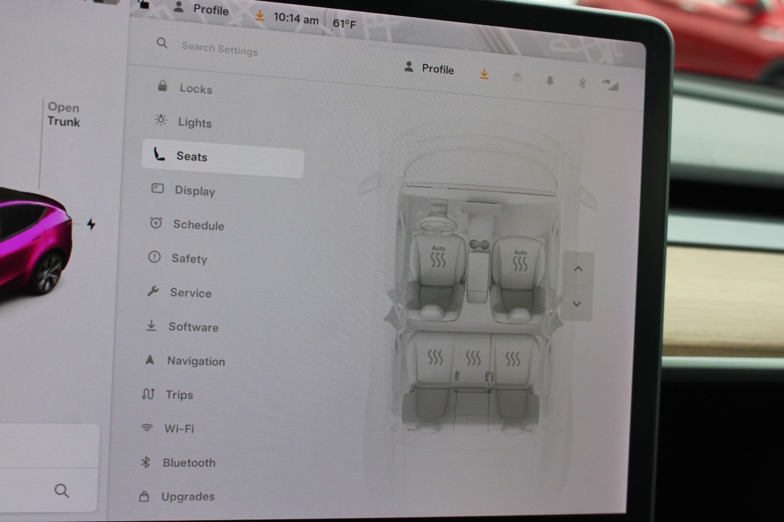
Task: Open Profile in the settings header
Action: tap(429, 69)
